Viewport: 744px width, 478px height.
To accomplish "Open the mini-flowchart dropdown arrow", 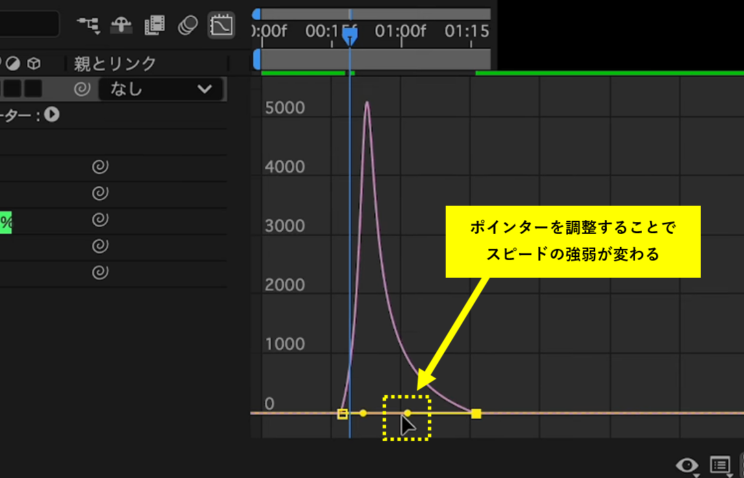I will [x=97, y=34].
